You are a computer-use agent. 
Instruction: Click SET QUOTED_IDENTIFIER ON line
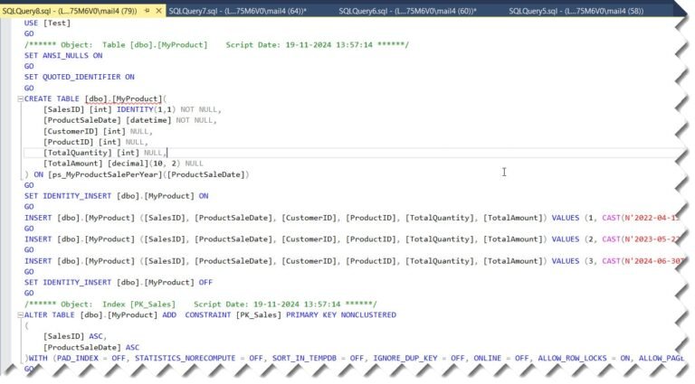pos(80,77)
